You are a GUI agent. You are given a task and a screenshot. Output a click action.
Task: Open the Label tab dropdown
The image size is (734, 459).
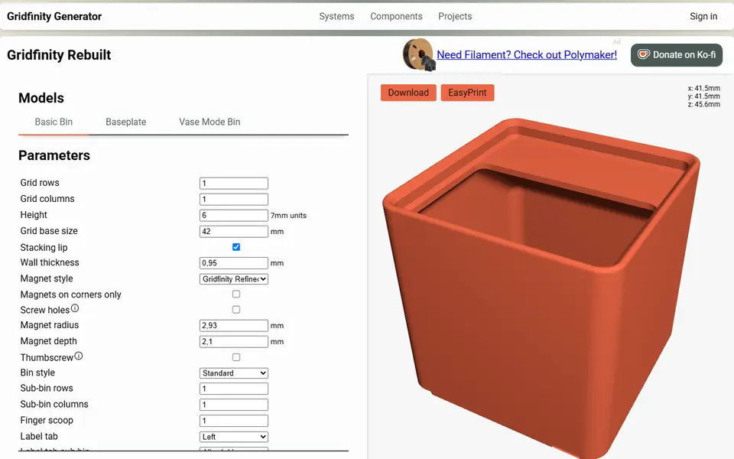click(x=234, y=437)
